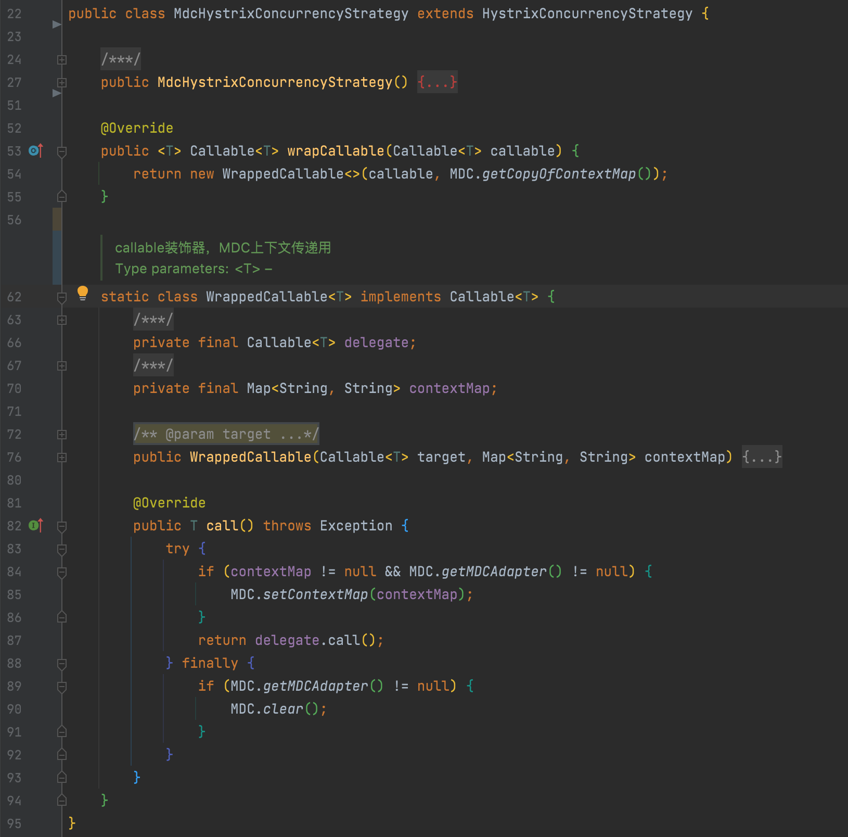The image size is (848, 837).
Task: Click the implements gutter icon on line 82
Action: 35,526
